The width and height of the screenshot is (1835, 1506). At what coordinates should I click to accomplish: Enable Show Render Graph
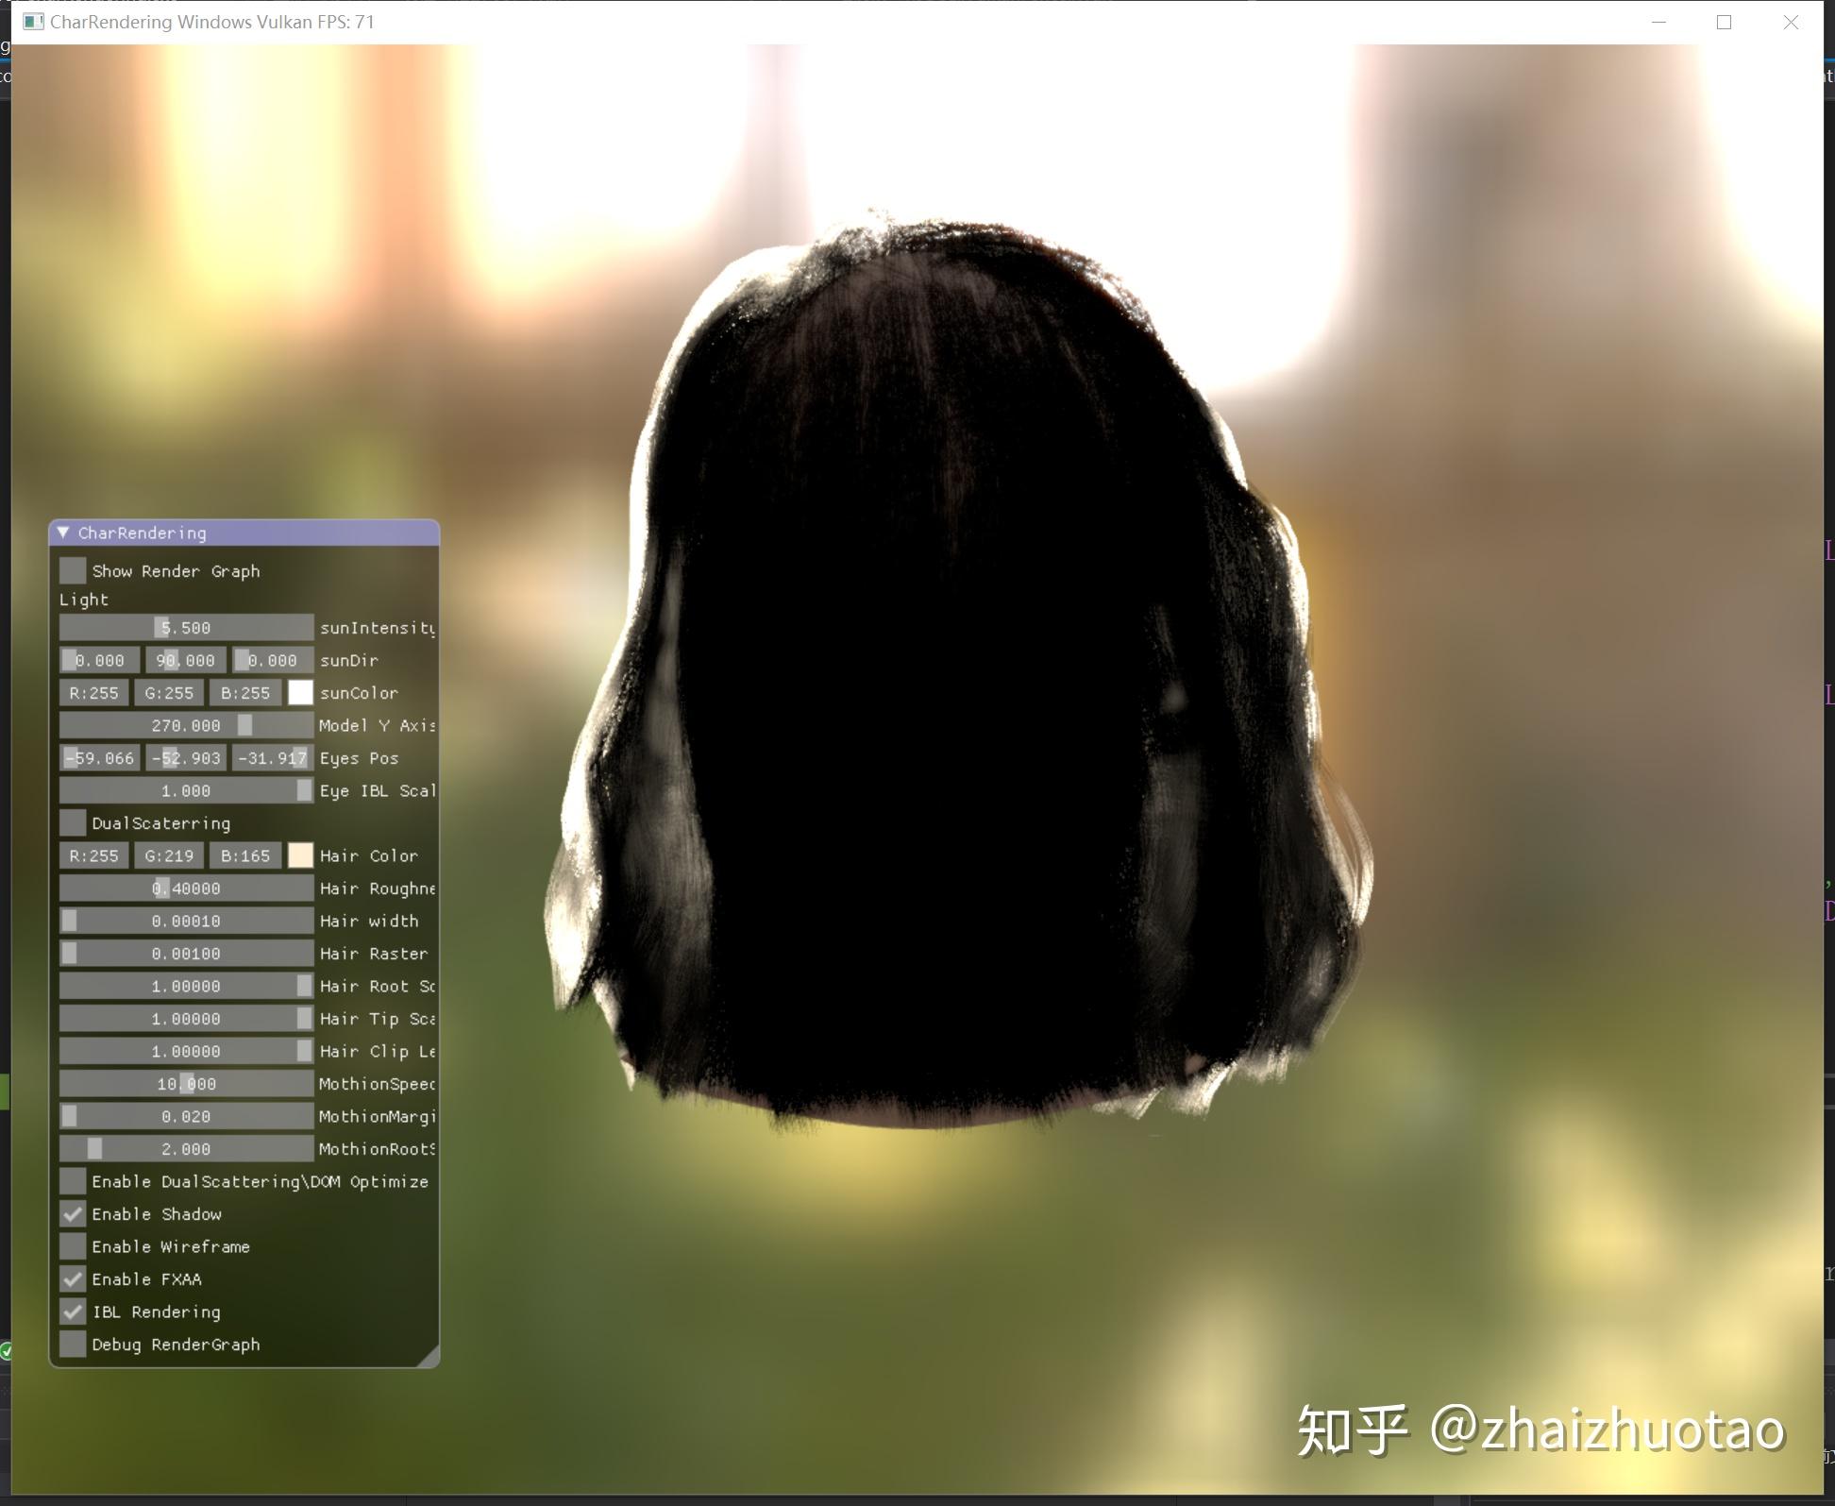[72, 570]
